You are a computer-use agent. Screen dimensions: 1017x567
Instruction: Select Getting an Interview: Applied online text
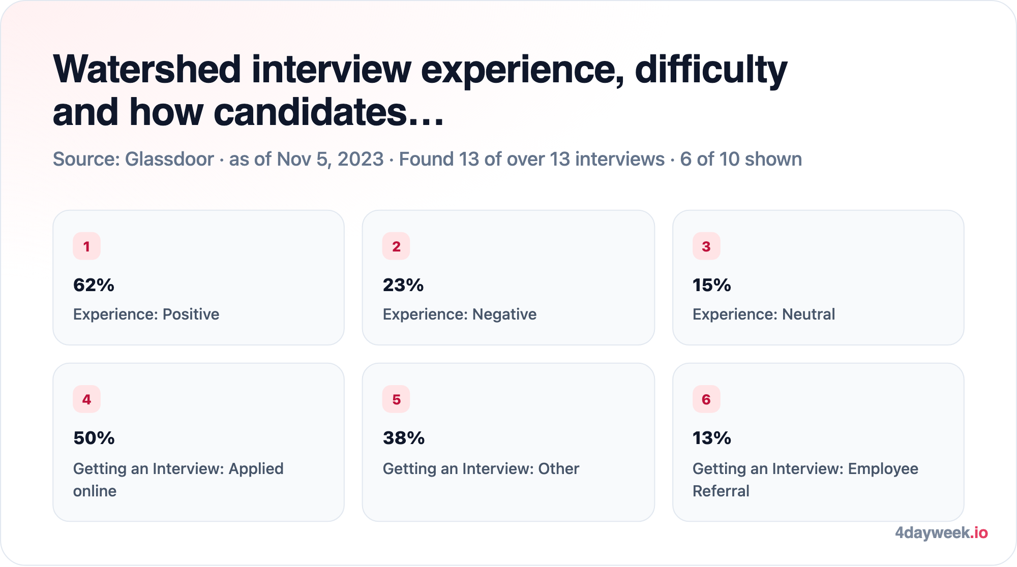[x=178, y=480]
